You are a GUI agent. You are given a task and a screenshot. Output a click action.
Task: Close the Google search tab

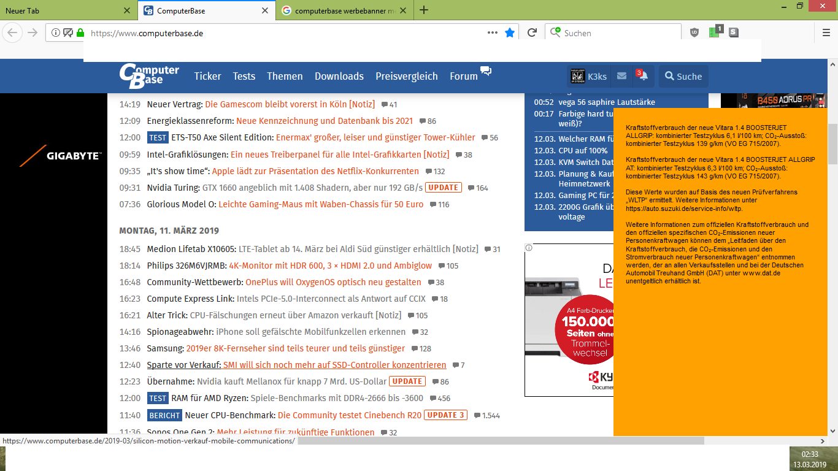402,10
